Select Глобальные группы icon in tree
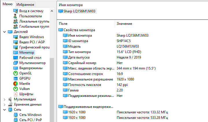The width and height of the screenshot is (208, 122). tap(16, 27)
